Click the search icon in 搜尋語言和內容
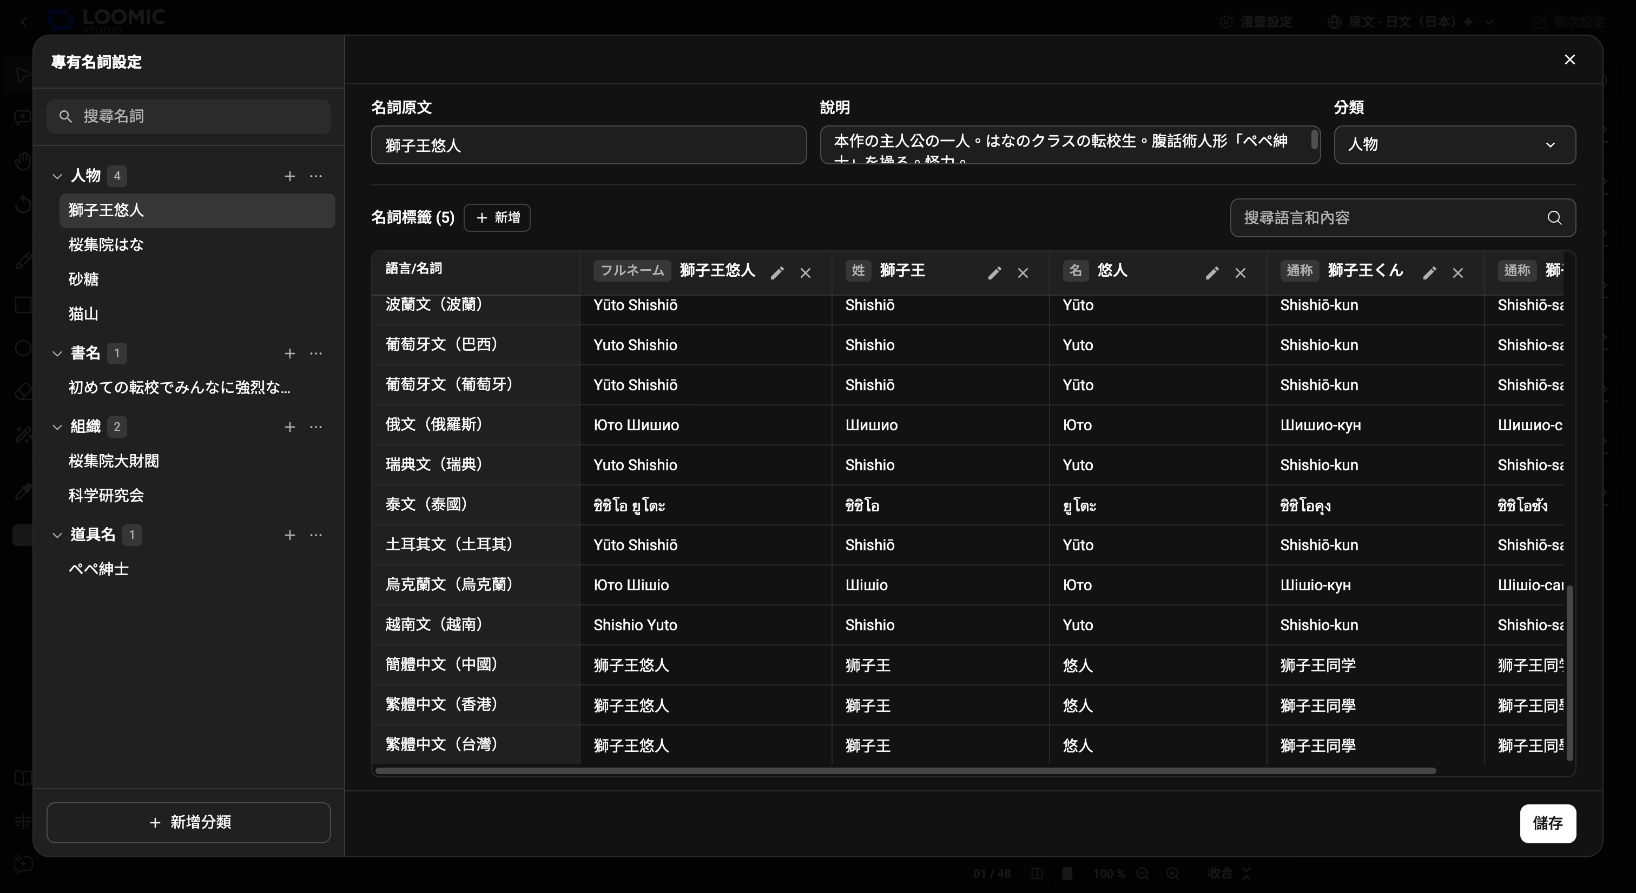Viewport: 1636px width, 893px height. click(1554, 218)
